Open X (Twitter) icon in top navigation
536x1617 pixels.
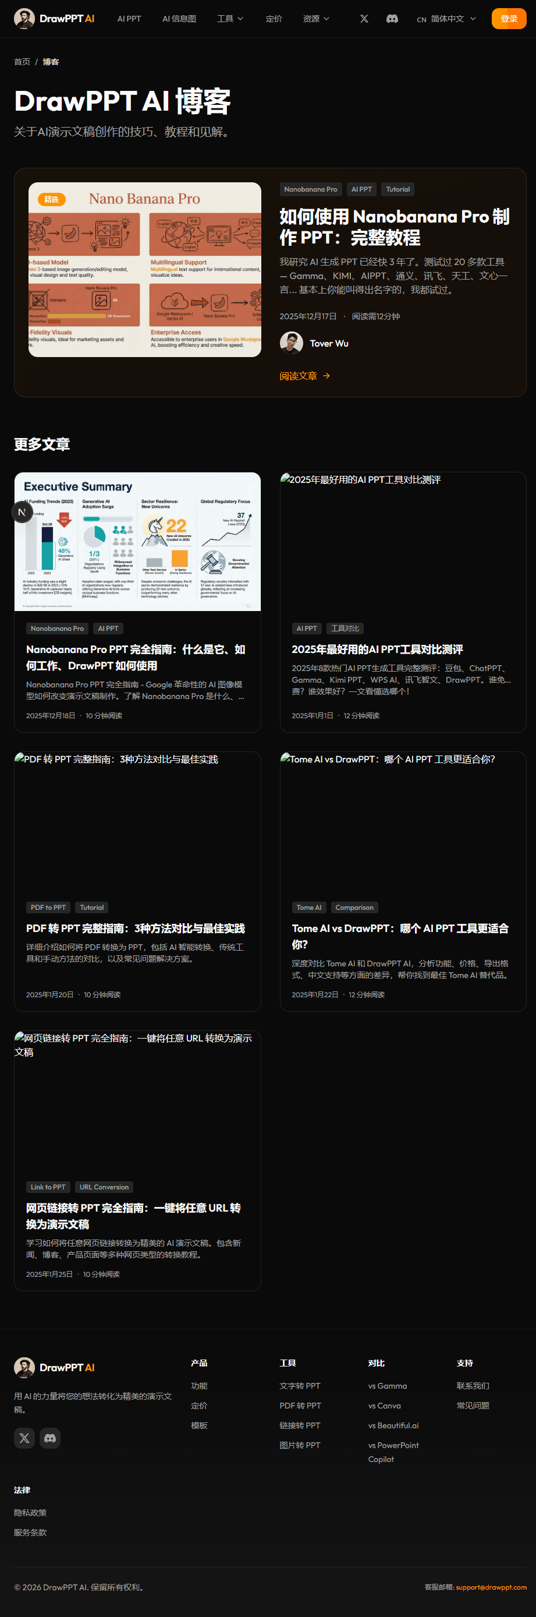tap(364, 19)
